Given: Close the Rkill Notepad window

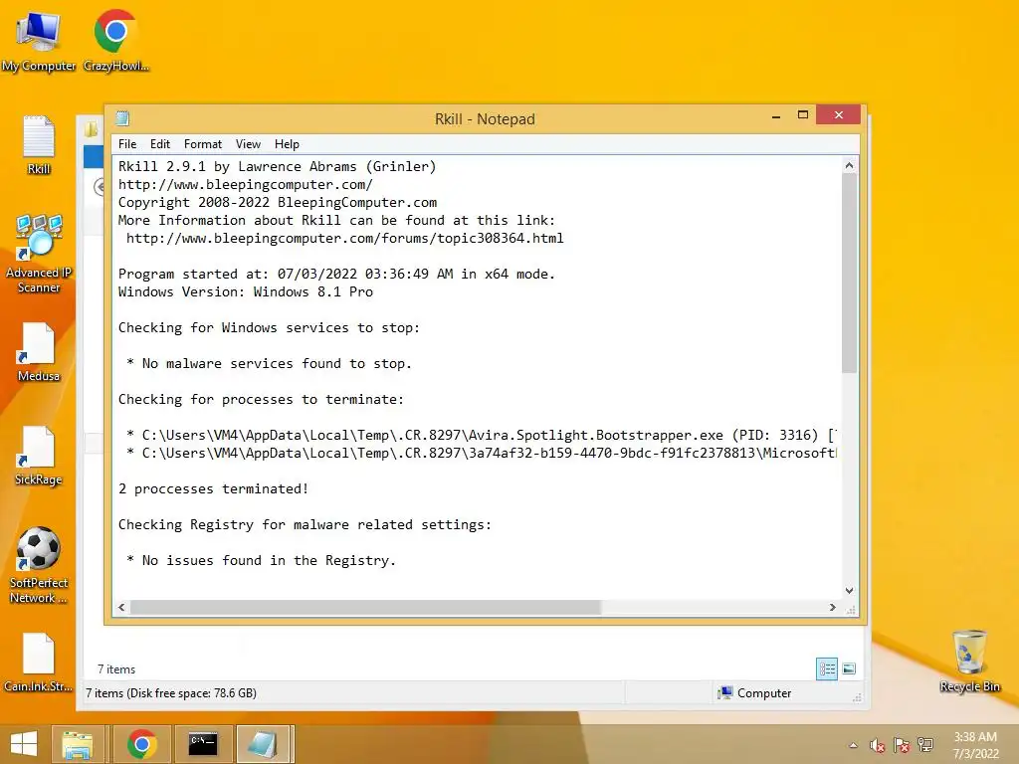Looking at the screenshot, I should pyautogui.click(x=838, y=115).
